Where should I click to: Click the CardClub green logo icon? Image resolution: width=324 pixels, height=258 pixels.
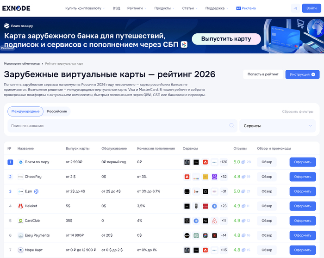click(x=20, y=221)
